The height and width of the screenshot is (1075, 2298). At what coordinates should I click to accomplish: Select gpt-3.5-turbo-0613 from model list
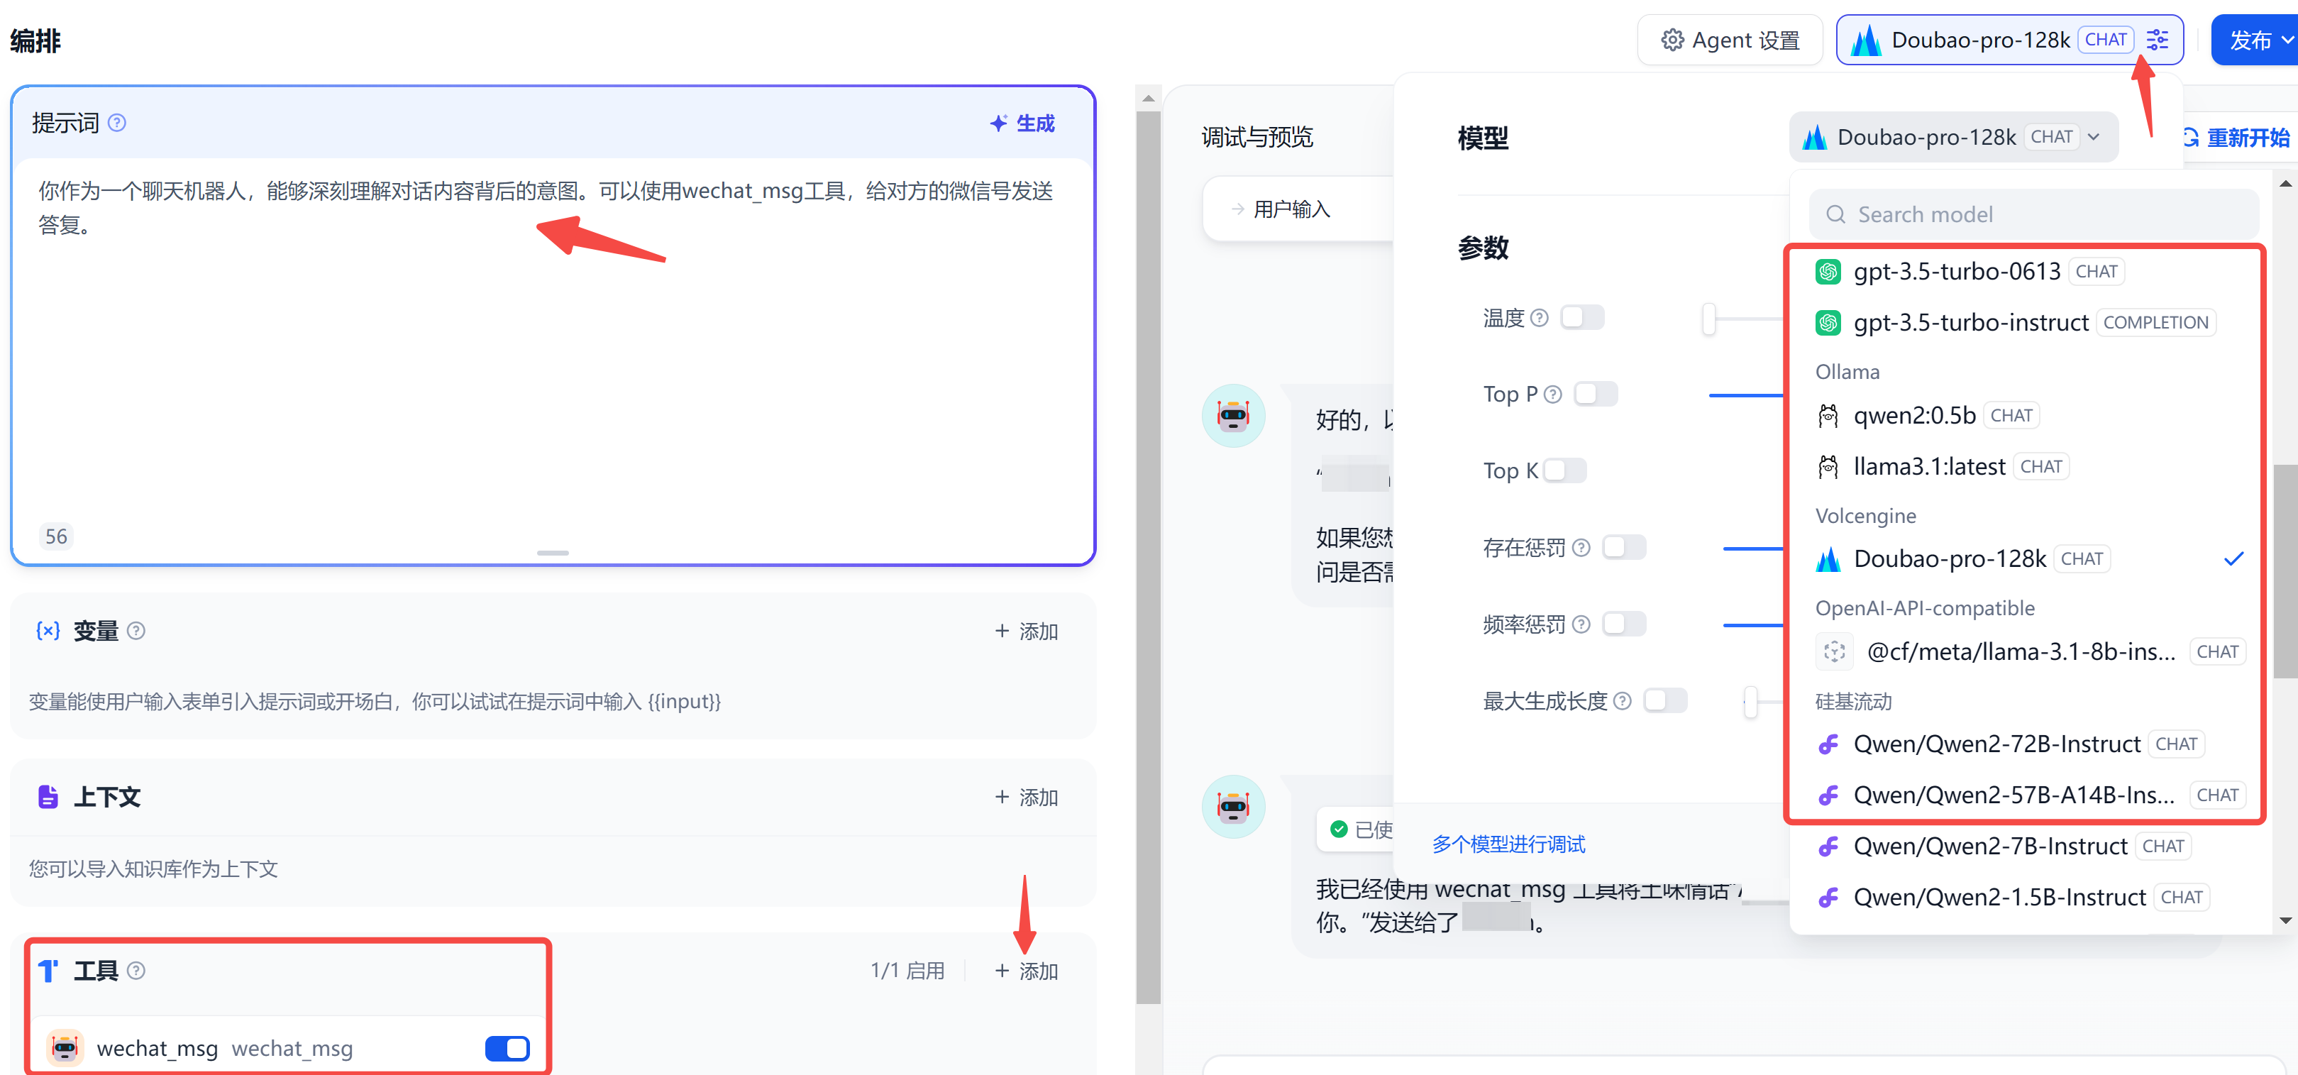point(1956,271)
